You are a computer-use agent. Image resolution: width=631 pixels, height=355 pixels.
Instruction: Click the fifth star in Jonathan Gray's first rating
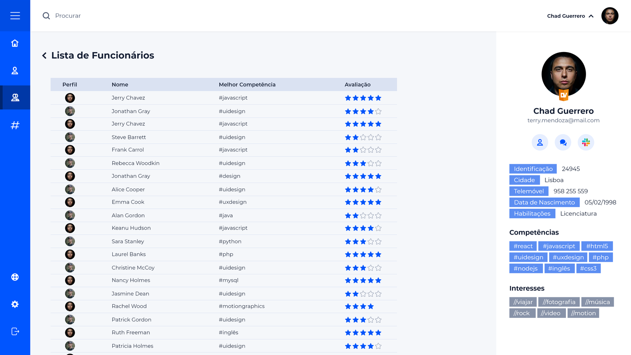[x=378, y=112]
